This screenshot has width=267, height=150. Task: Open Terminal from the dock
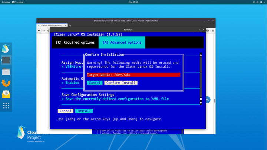click(x=6, y=60)
